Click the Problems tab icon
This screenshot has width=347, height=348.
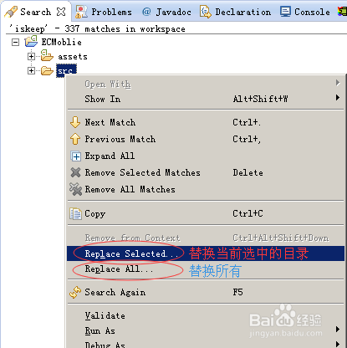(x=81, y=12)
